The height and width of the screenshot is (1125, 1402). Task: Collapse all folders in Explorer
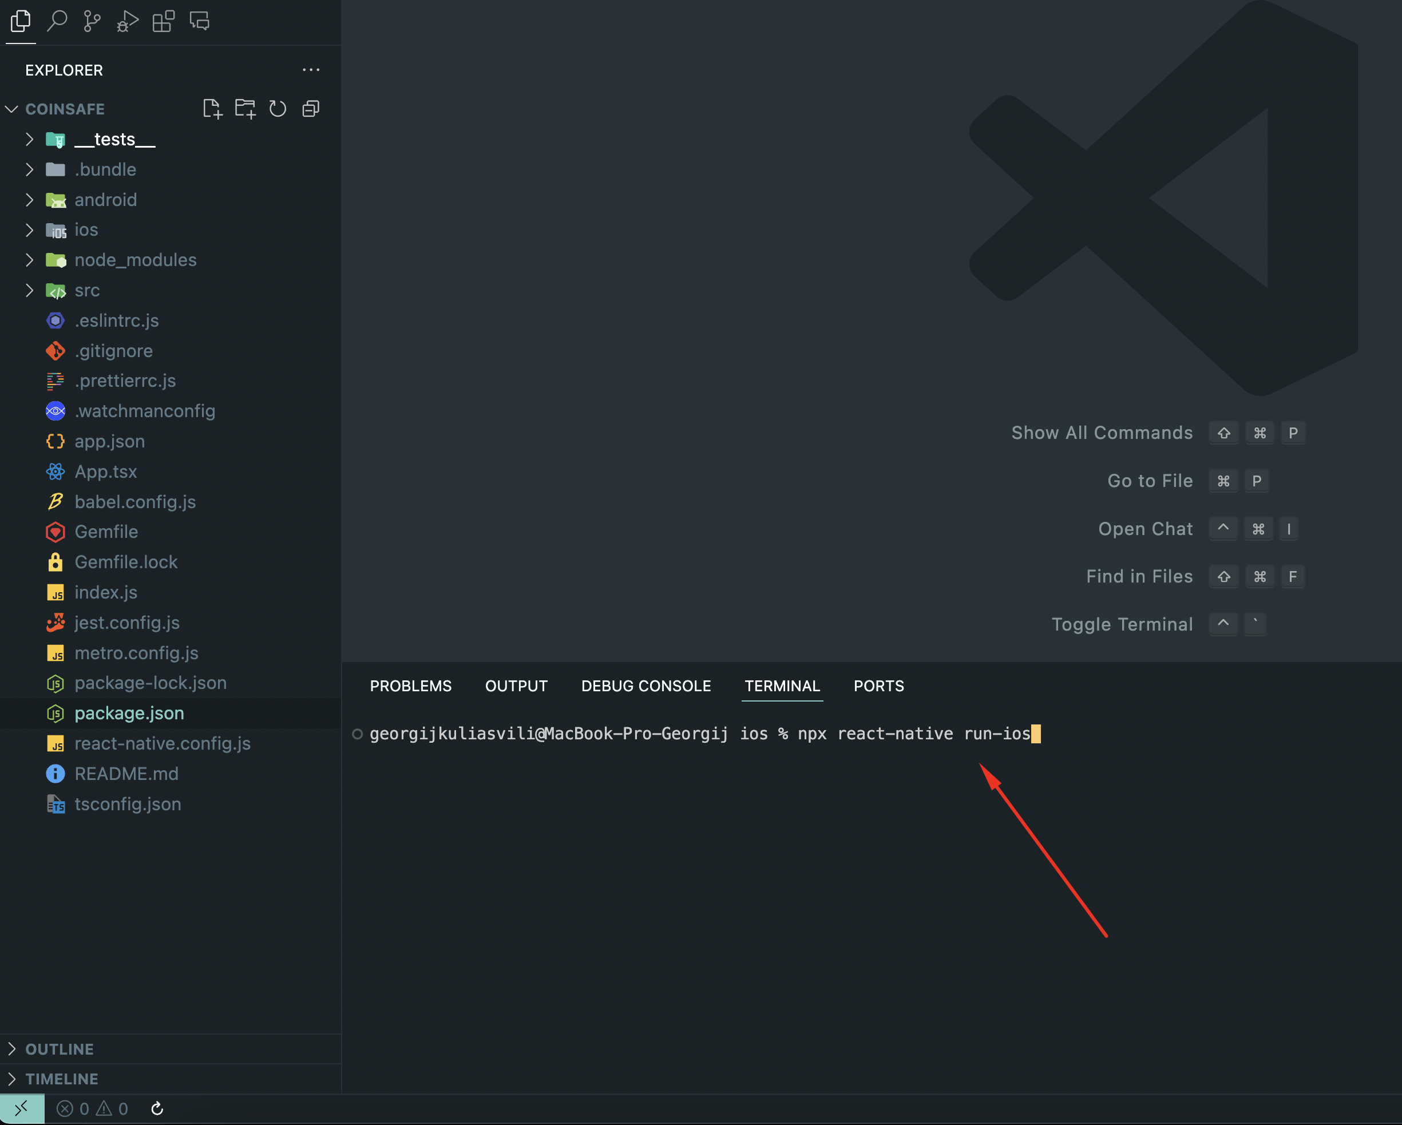(311, 109)
